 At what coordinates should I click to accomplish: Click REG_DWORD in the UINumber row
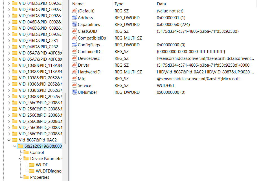coord(127,92)
